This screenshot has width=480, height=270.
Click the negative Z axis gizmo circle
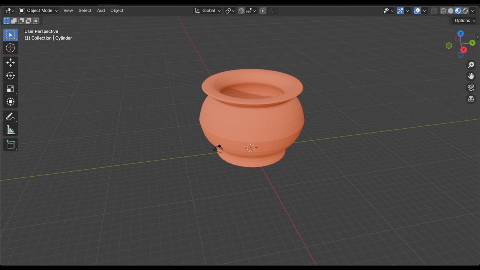coord(460,55)
